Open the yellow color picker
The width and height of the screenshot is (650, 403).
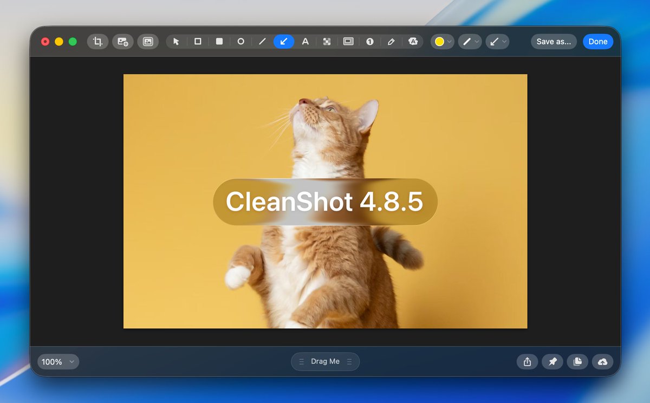(x=443, y=42)
